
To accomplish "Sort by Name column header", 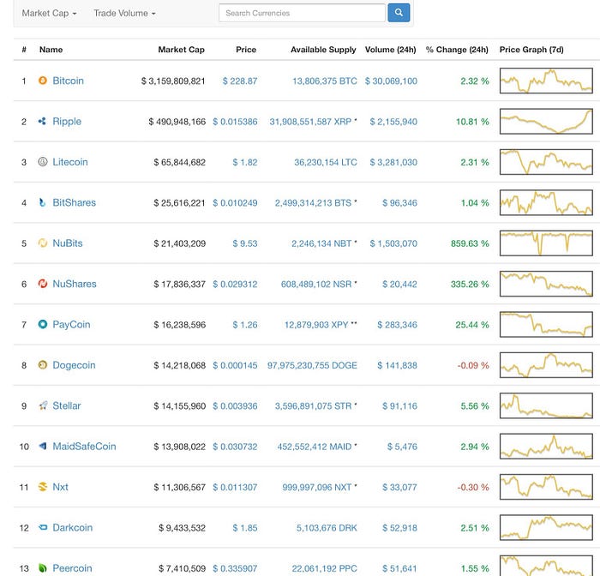I will pyautogui.click(x=51, y=50).
